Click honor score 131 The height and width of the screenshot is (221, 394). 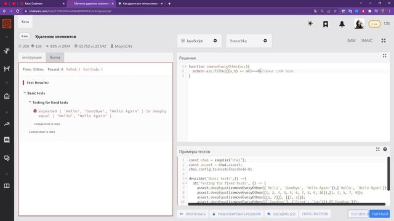pos(387,23)
